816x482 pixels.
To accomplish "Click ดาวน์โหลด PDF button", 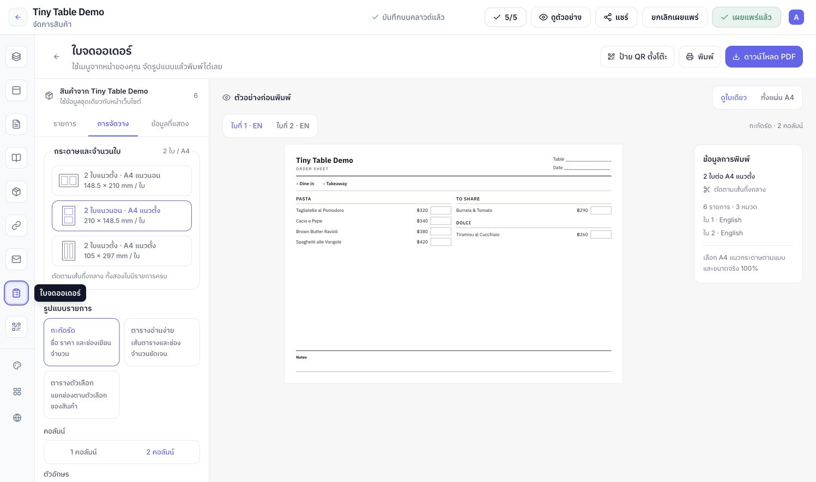I will coord(764,57).
